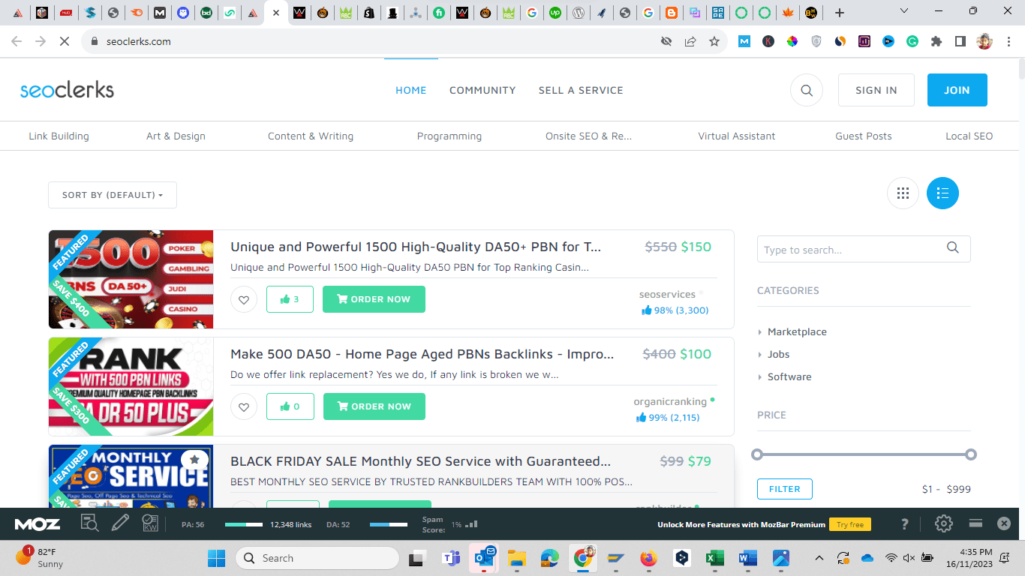This screenshot has width=1025, height=576.
Task: Select the list view layout icon
Action: pos(942,193)
